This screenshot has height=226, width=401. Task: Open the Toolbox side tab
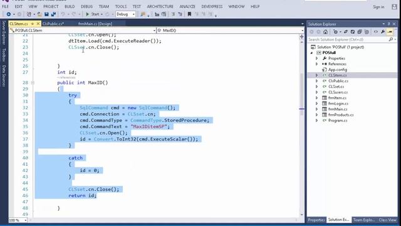click(x=4, y=55)
